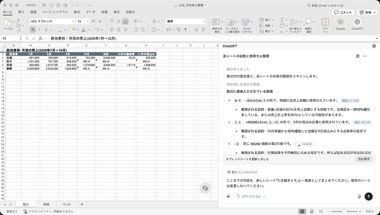Click the ChatGPT ribbon icon
This screenshot has height=215, width=380.
click(x=357, y=24)
